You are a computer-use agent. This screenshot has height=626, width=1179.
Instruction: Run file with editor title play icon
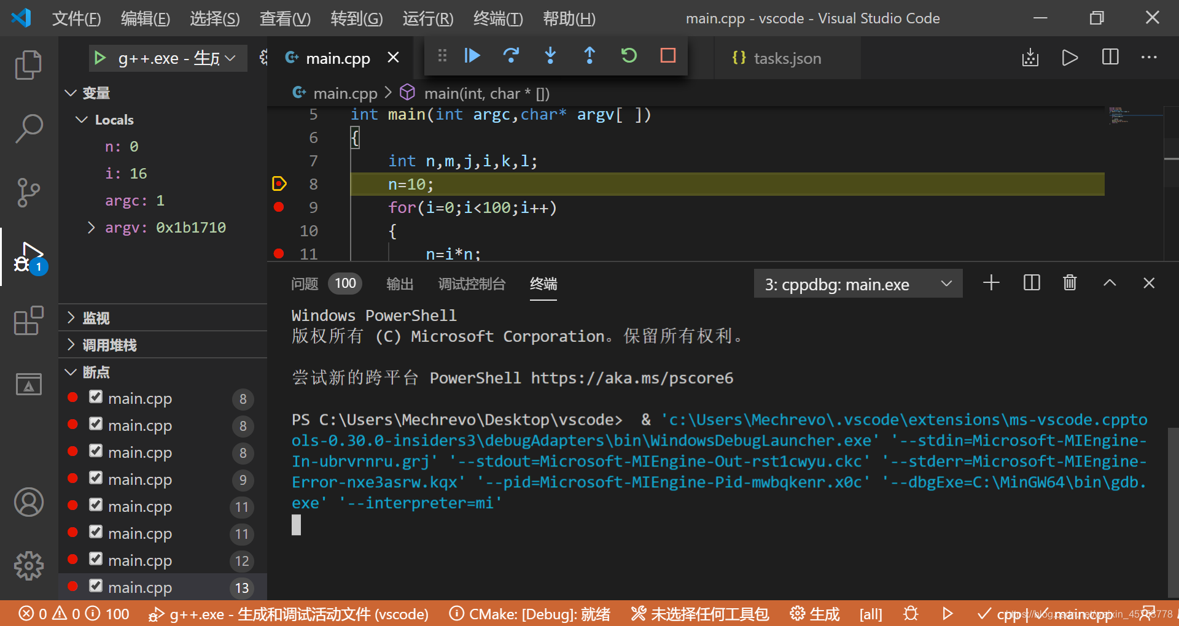click(1070, 58)
